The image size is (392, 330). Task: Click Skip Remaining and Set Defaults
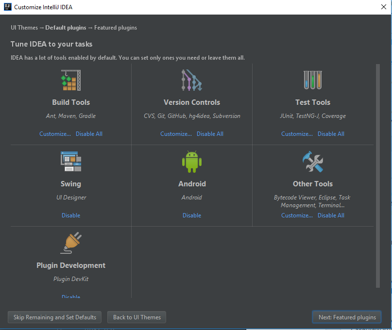coord(54,317)
